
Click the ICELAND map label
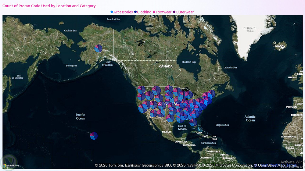point(280,46)
